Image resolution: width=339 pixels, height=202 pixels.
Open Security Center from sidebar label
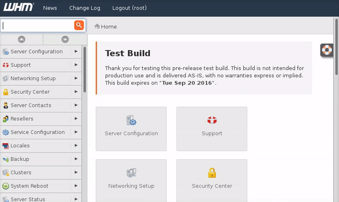[30, 92]
